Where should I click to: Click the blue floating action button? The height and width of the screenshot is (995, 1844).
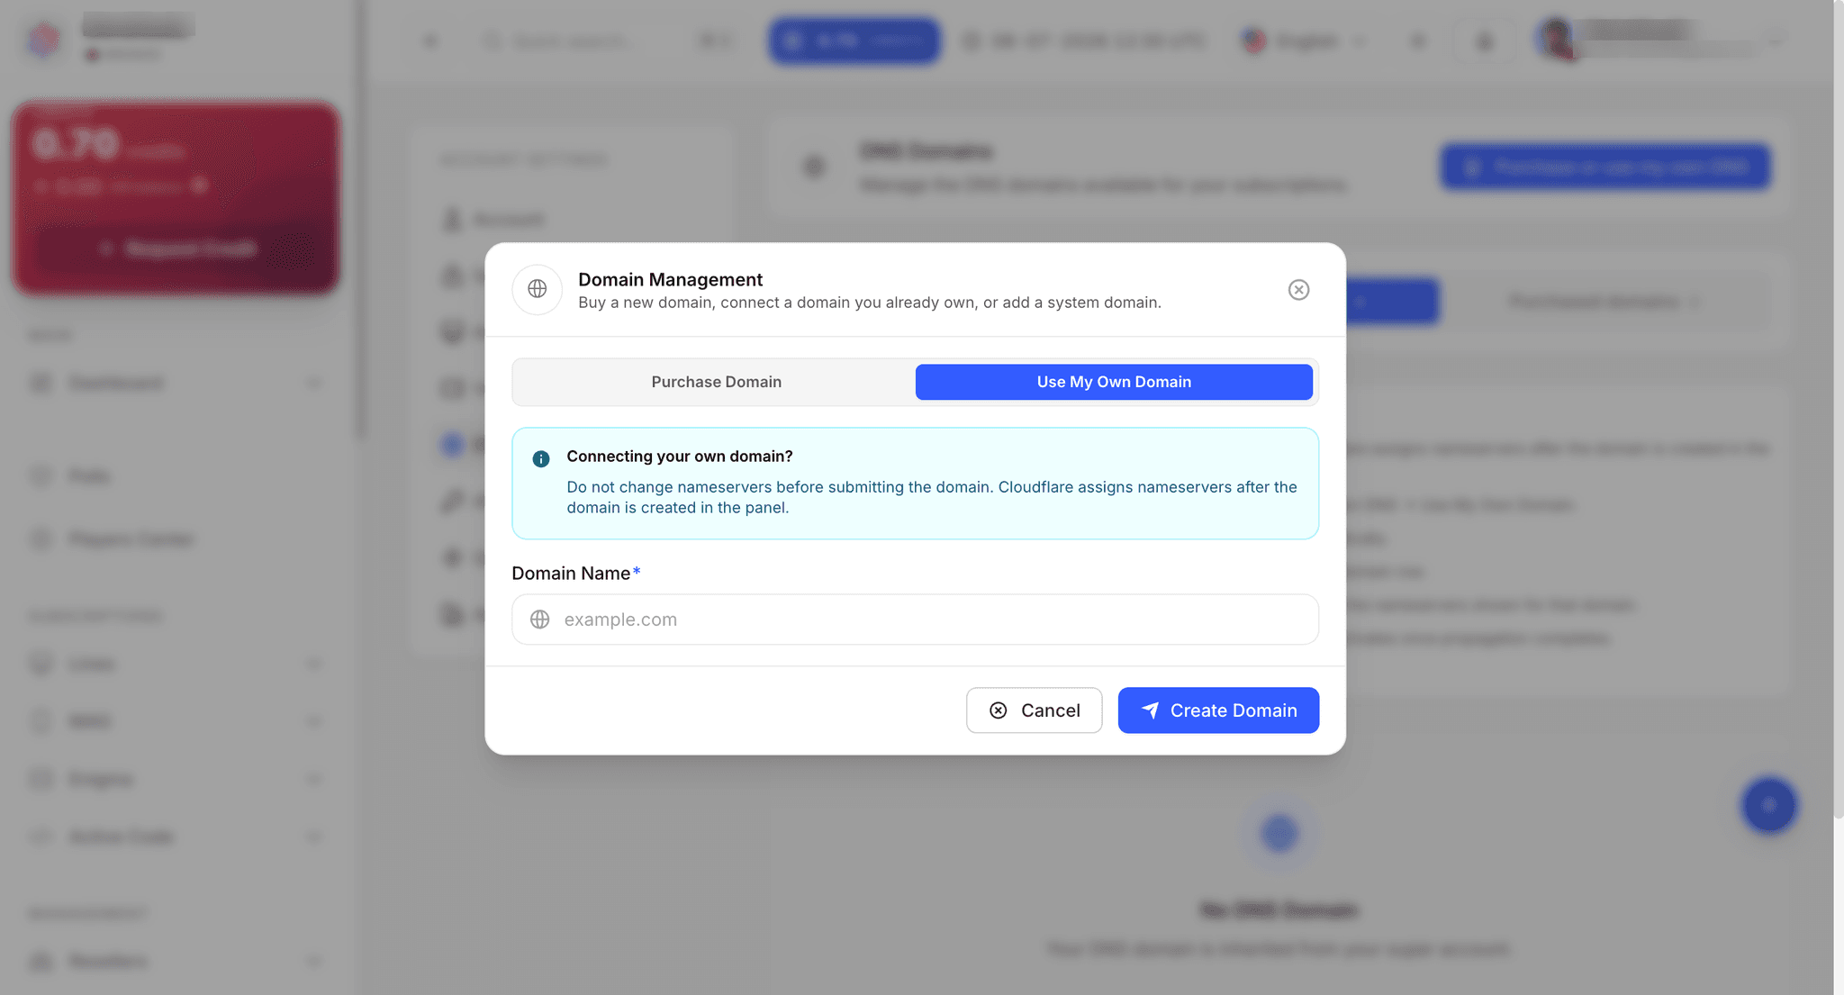coord(1768,805)
